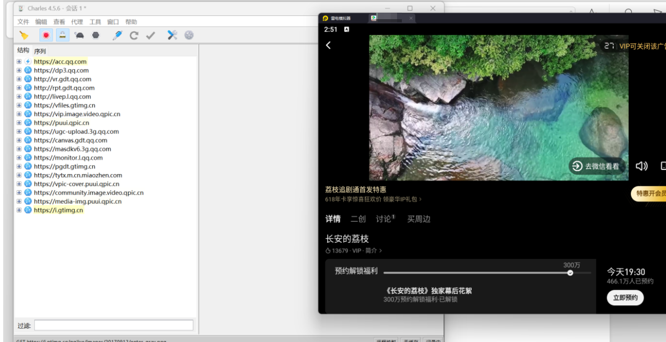Click the globe icon beside https://vfiles.gtimg.cn
The width and height of the screenshot is (666, 342).
tap(28, 105)
